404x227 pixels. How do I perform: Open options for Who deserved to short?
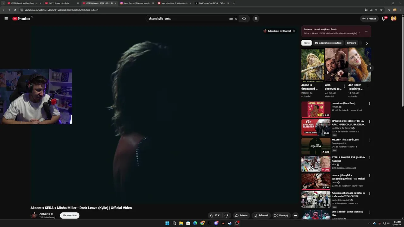345,86
